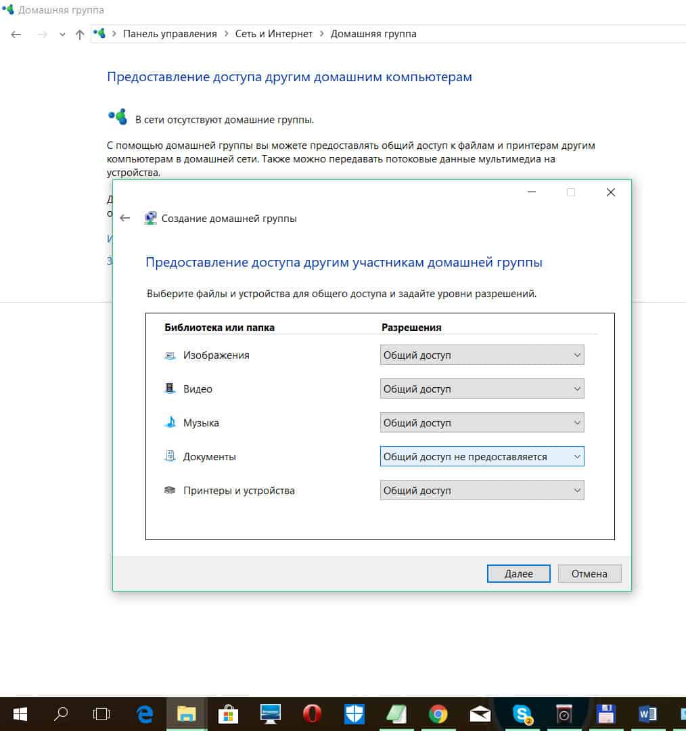This screenshot has width=686, height=731.
Task: Click the up arrow in navigation bar
Action: click(x=80, y=34)
